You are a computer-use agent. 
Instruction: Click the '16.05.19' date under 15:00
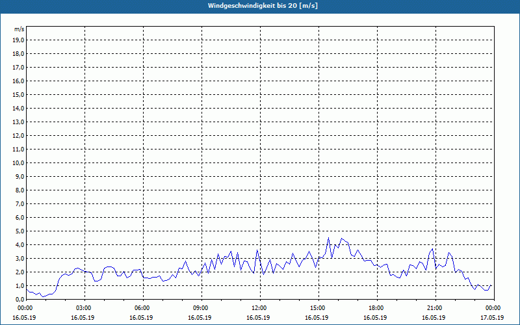317,318
